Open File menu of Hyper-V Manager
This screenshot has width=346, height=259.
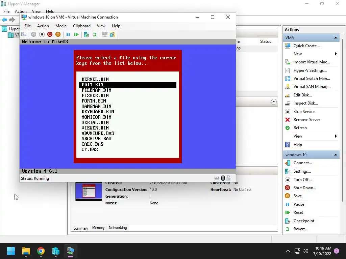tap(6, 11)
